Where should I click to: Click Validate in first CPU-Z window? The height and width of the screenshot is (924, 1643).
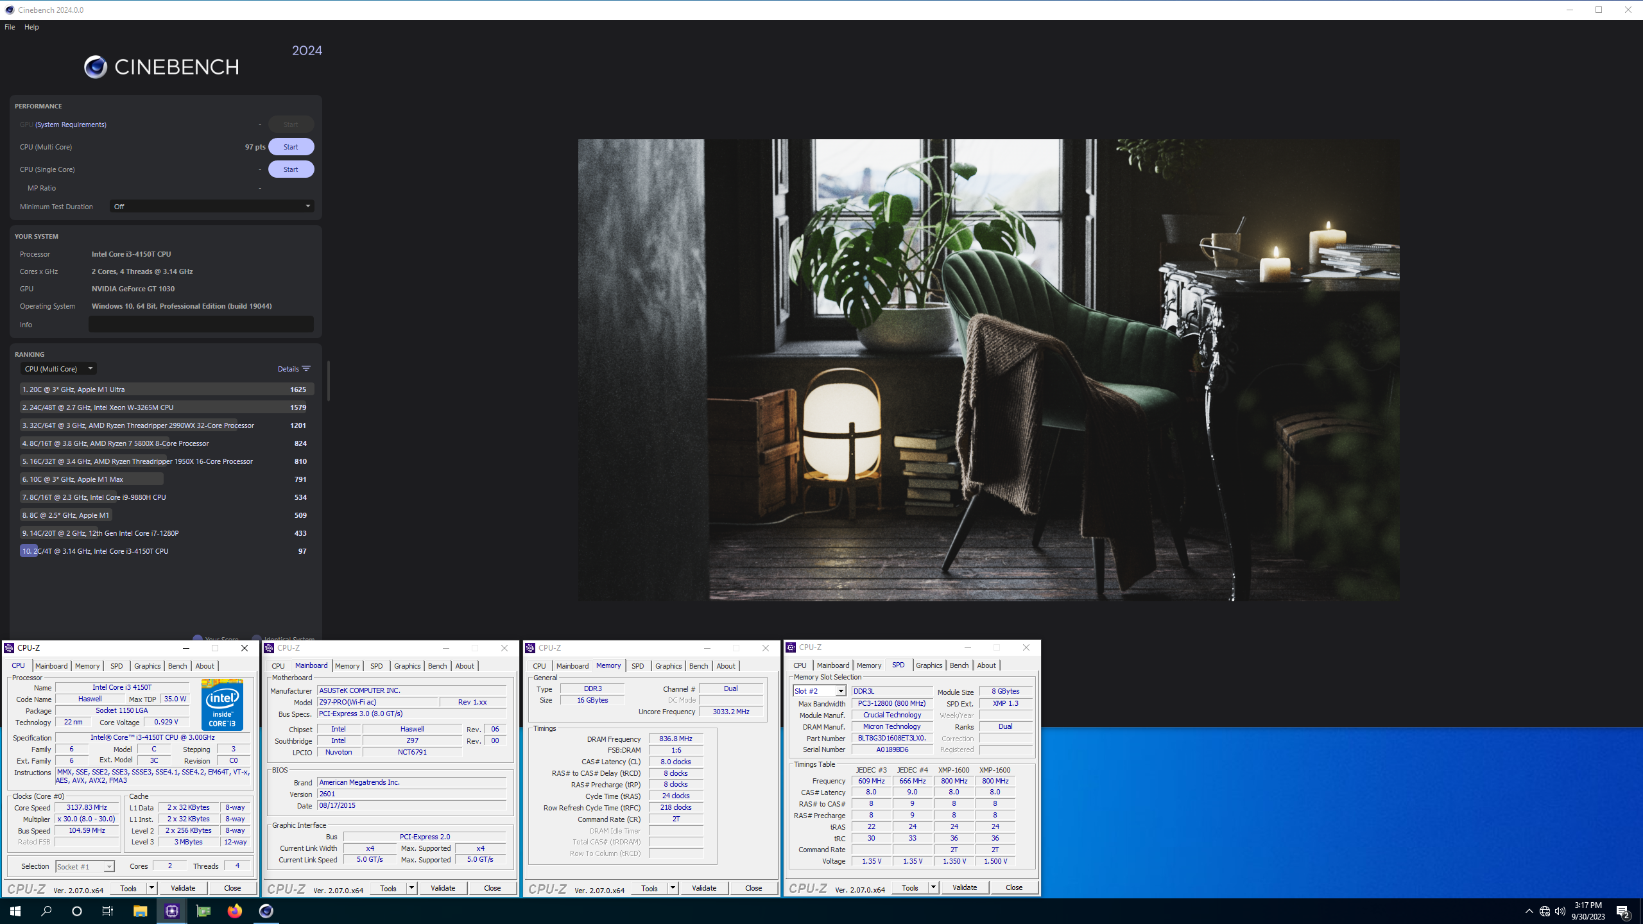click(183, 888)
